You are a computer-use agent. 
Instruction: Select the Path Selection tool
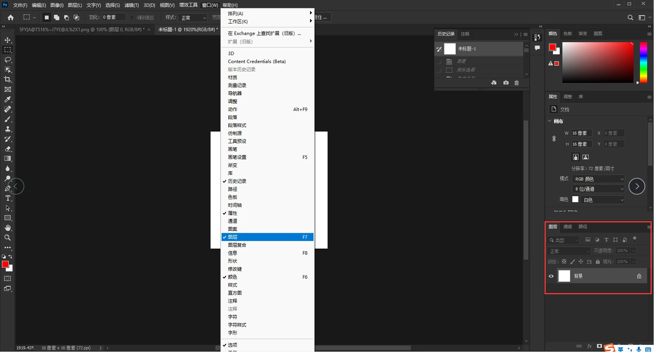(x=8, y=208)
